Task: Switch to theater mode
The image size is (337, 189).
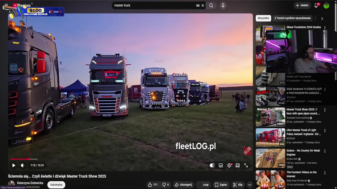Action: [238, 165]
